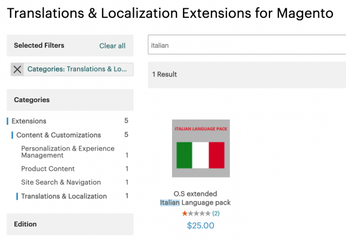Select the Extensions category
Image resolution: width=346 pixels, height=239 pixels.
click(x=29, y=121)
